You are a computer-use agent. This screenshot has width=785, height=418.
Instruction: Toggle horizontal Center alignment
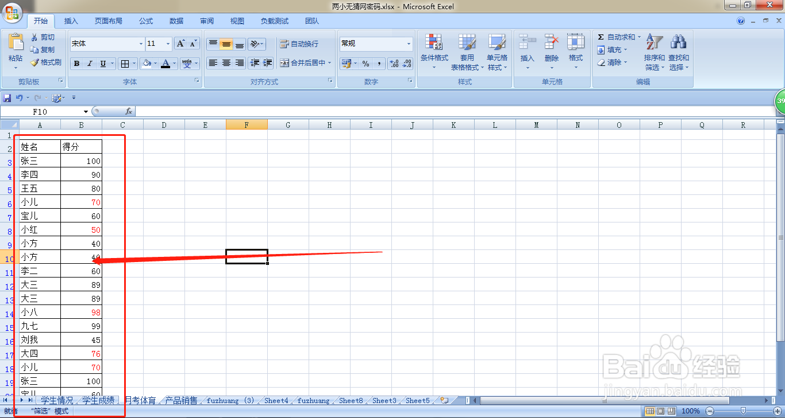tap(226, 63)
